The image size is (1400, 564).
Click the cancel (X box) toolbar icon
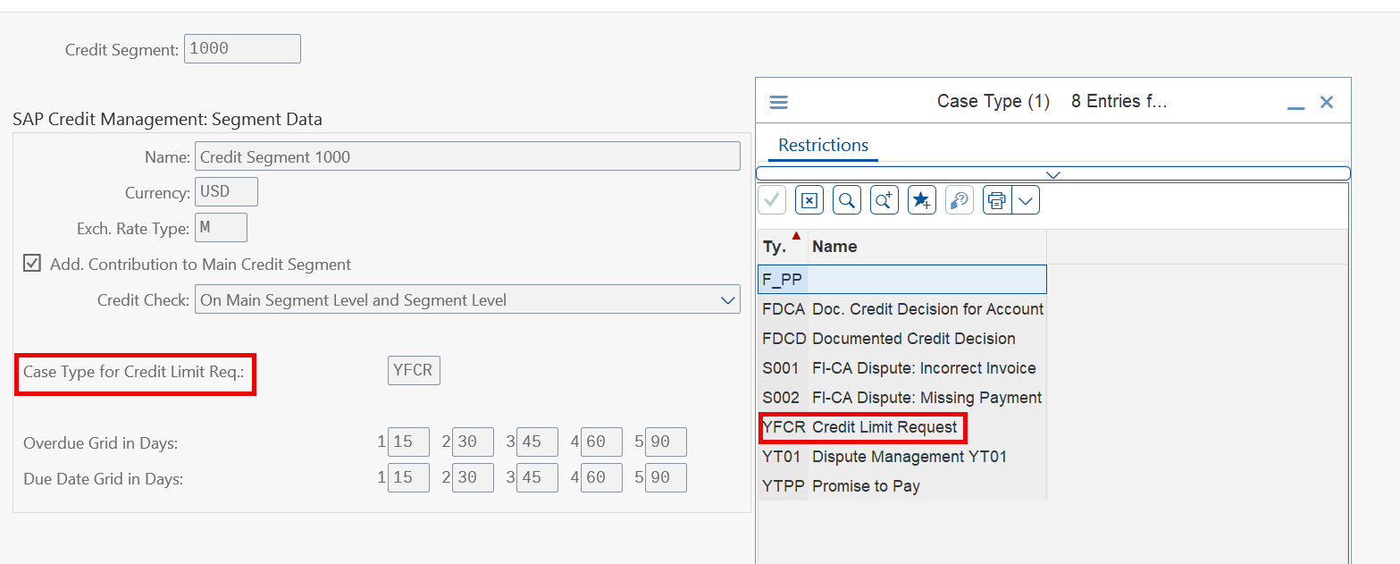point(809,200)
